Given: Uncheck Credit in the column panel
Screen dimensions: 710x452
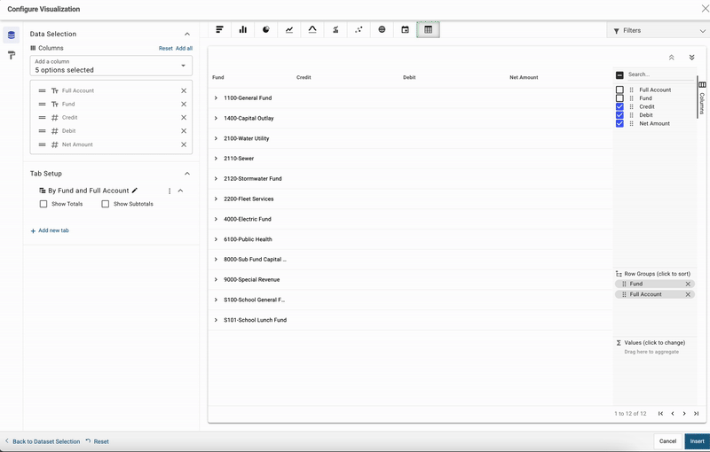Looking at the screenshot, I should (x=619, y=106).
